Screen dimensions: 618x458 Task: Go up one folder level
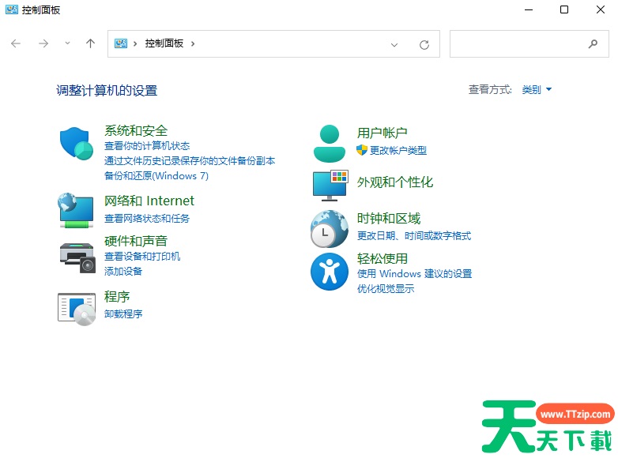(x=90, y=44)
